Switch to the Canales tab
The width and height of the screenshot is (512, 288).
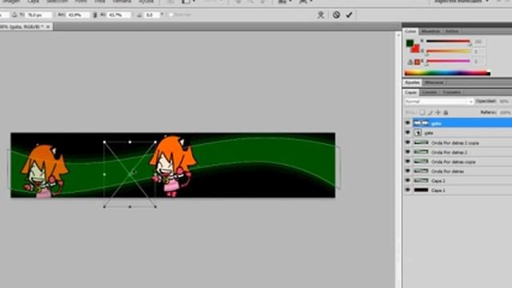(x=429, y=93)
